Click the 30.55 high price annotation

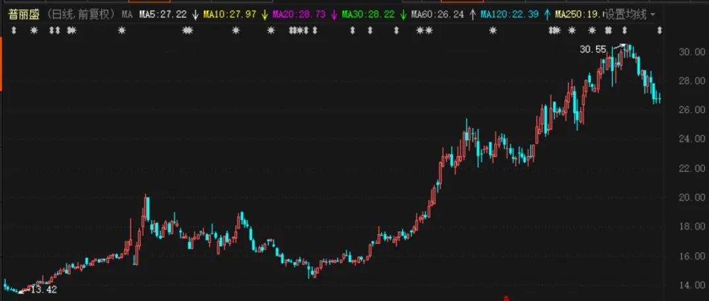[x=593, y=50]
